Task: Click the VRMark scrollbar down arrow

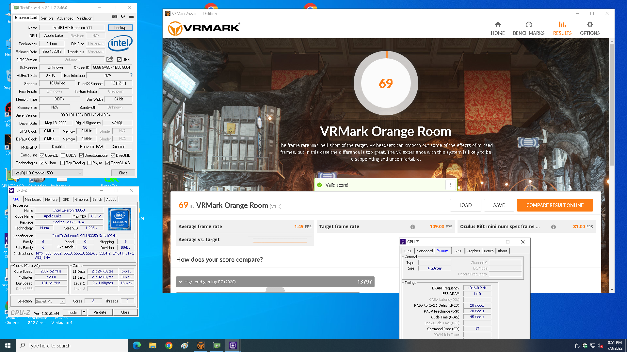Action: tap(612, 290)
